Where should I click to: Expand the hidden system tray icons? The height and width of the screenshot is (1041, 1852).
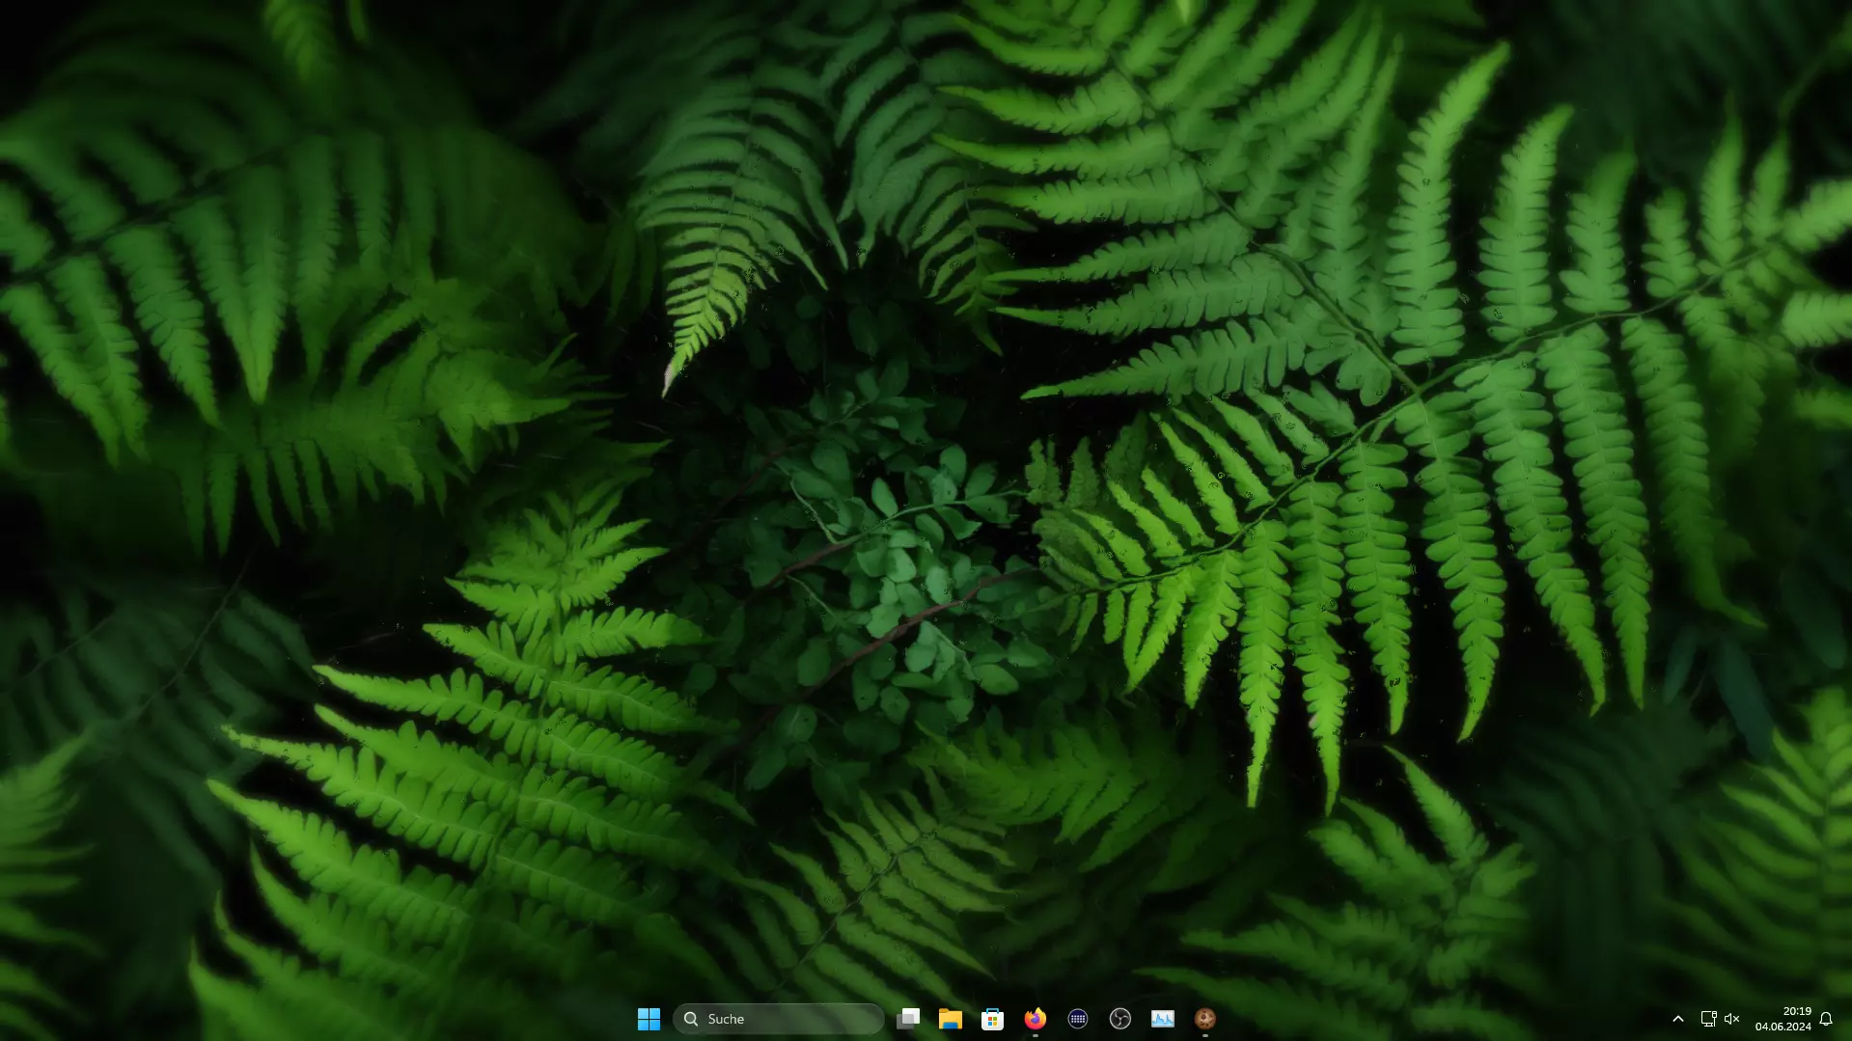[1678, 1019]
